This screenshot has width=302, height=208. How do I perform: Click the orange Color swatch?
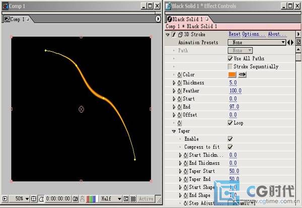click(x=232, y=74)
